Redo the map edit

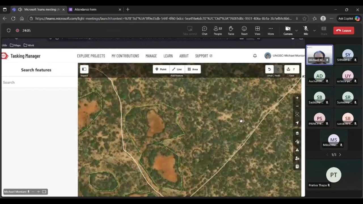point(278,69)
